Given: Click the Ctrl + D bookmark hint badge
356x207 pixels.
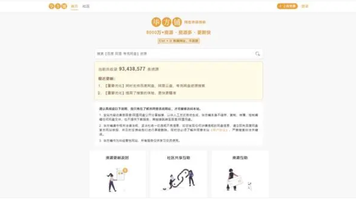Looking at the screenshot, I should pos(179,41).
